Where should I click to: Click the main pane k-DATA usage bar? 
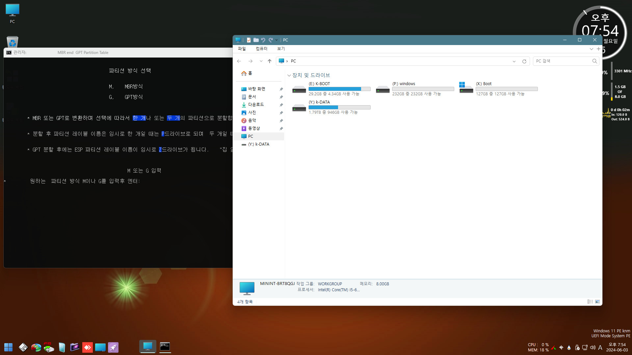[x=339, y=107]
